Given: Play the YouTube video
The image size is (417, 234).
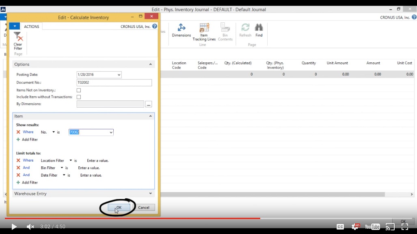Looking at the screenshot, I should 14,227.
